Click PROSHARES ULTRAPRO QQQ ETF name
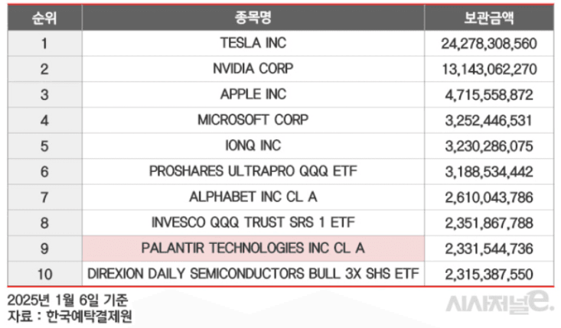 pos(253,170)
